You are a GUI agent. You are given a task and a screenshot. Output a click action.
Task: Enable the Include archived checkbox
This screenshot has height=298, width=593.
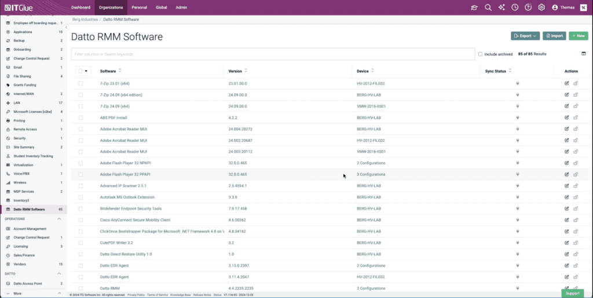[480, 54]
